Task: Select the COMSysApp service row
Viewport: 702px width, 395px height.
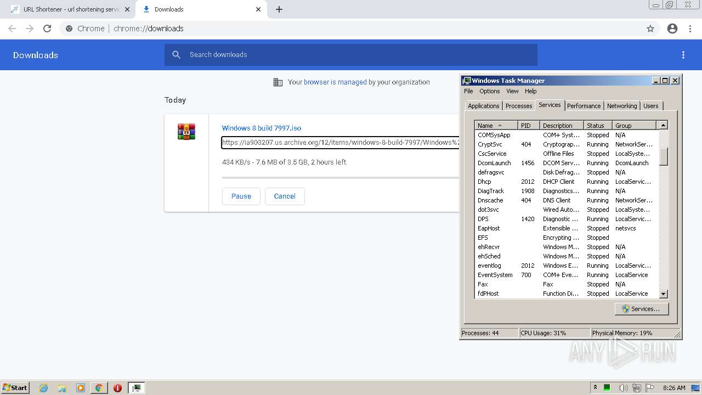Action: [567, 135]
